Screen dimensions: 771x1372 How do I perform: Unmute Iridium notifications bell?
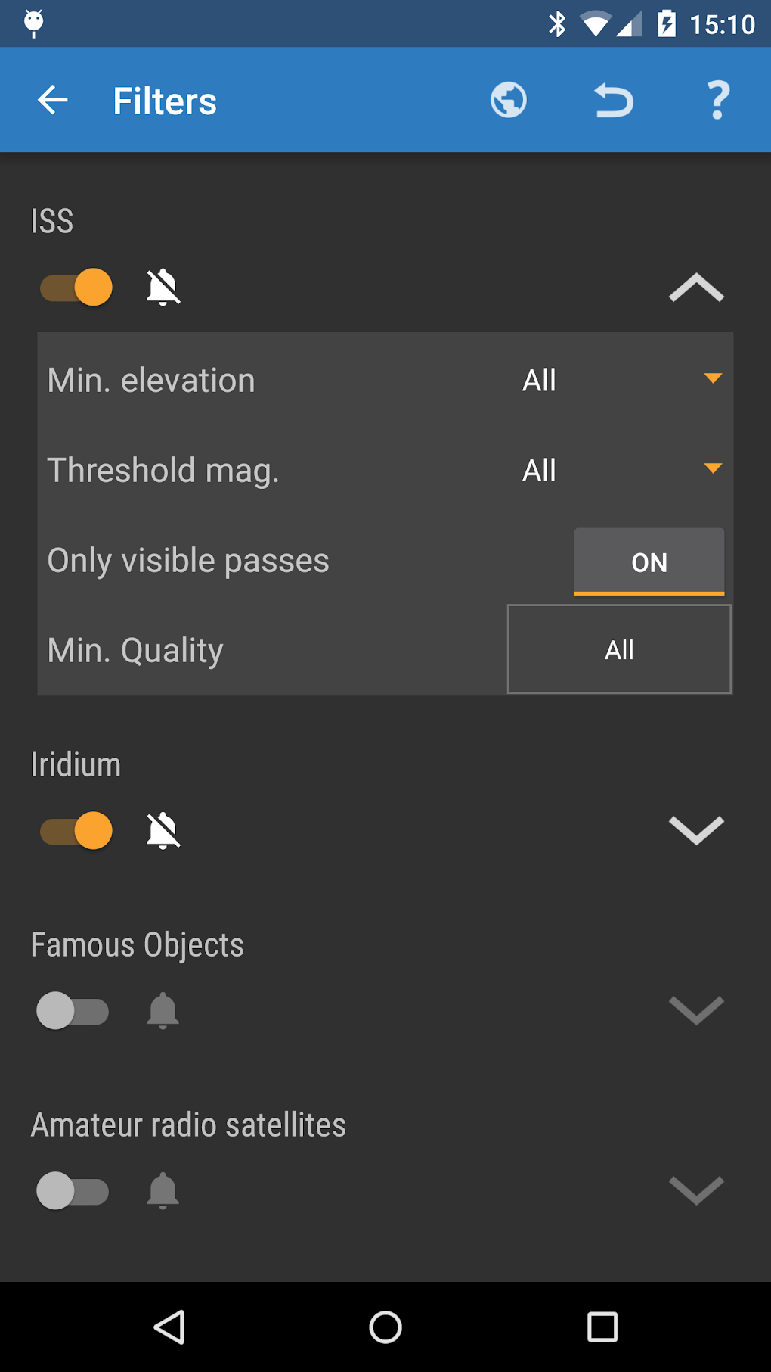163,830
